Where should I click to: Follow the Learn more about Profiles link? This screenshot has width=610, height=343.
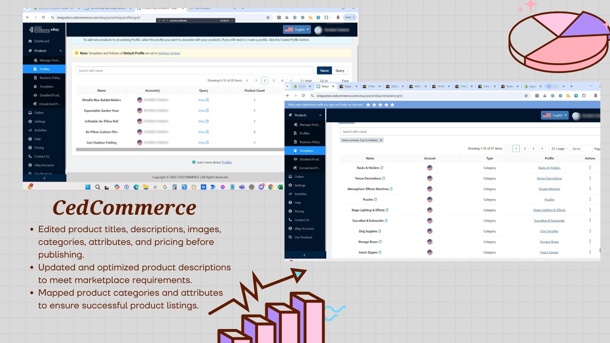[x=227, y=162]
